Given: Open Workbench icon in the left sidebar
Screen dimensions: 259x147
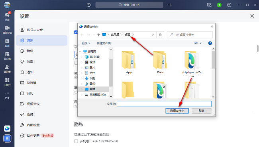Looking at the screenshot, I should [7, 82].
